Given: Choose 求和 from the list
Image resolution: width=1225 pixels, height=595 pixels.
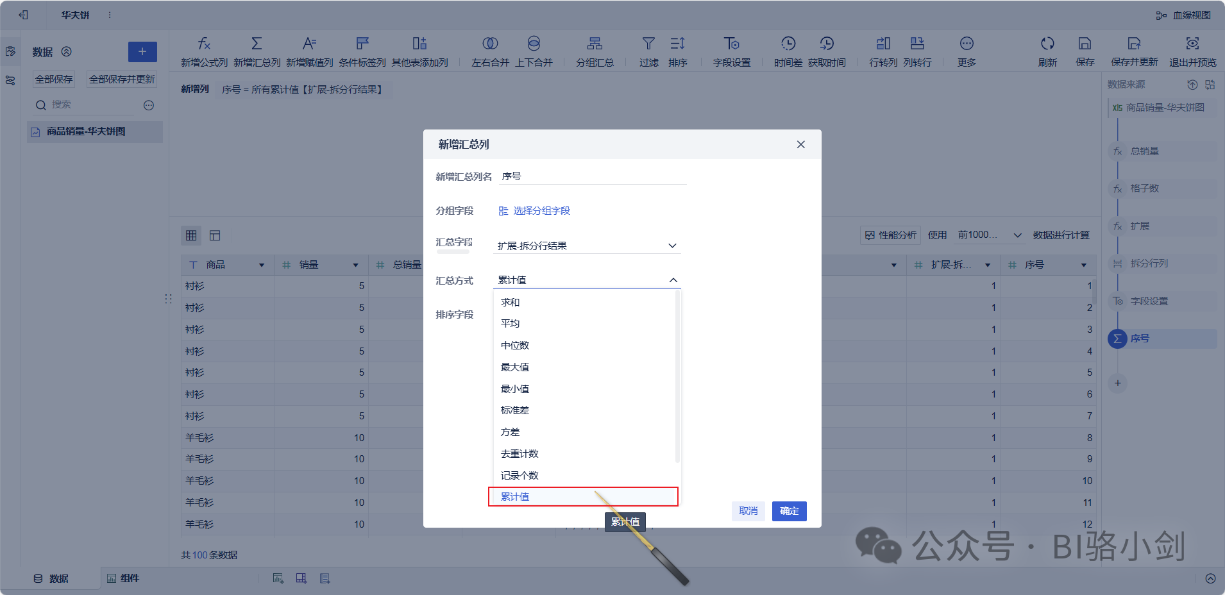Looking at the screenshot, I should point(584,302).
